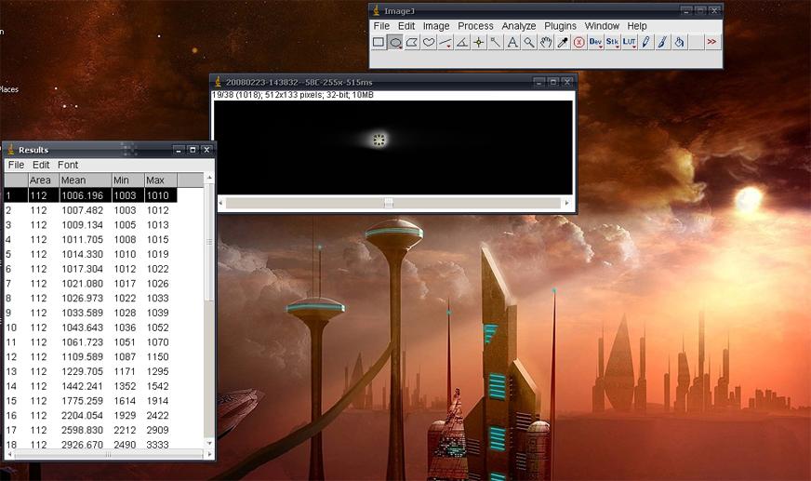This screenshot has height=481, width=811.
Task: Open the Font menu in Results window
Action: pos(68,165)
